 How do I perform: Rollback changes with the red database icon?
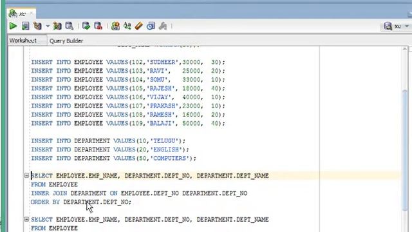[x=98, y=26]
